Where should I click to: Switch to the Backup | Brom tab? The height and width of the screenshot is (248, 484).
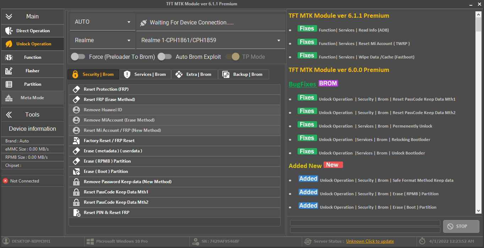pos(243,74)
